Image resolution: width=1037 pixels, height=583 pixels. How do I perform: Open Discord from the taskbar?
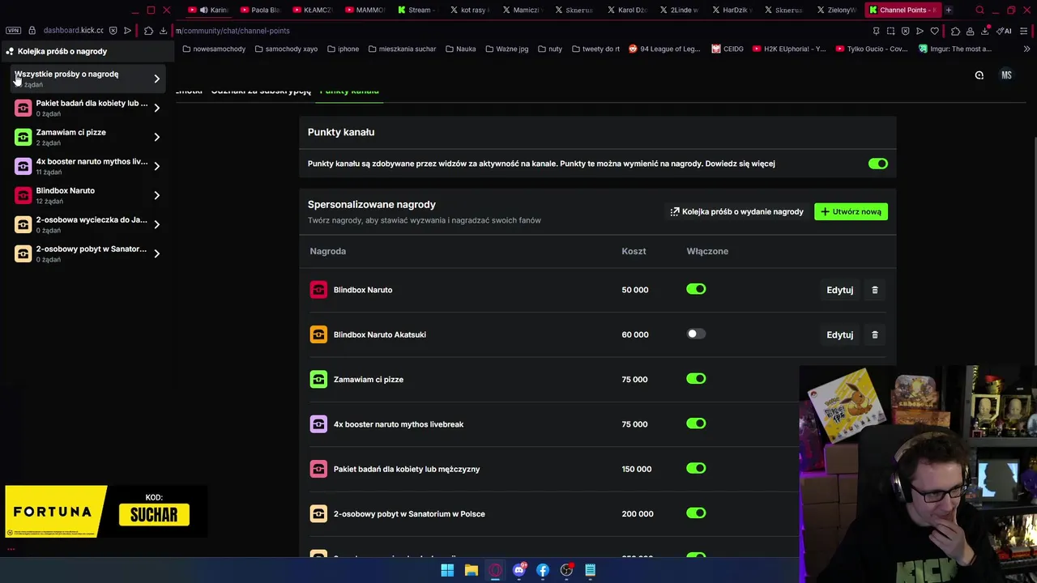[x=519, y=570]
